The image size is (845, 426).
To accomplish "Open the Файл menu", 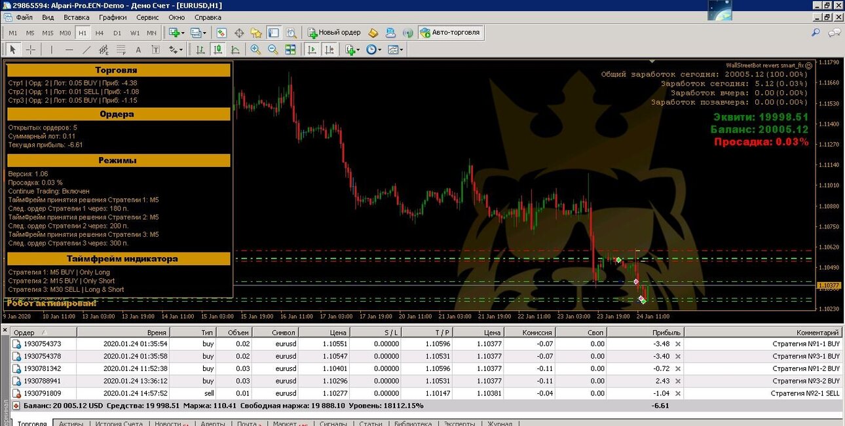I will [x=24, y=18].
